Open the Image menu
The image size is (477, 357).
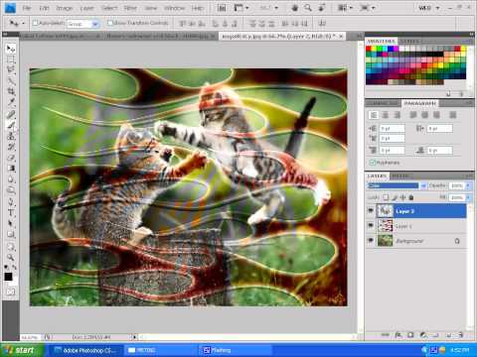(64, 8)
